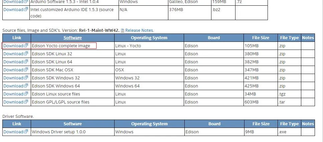Screen dimensions: 323x142
Task: Click external-link icon for Edison GPL/LGPL source files
Action: (26, 102)
